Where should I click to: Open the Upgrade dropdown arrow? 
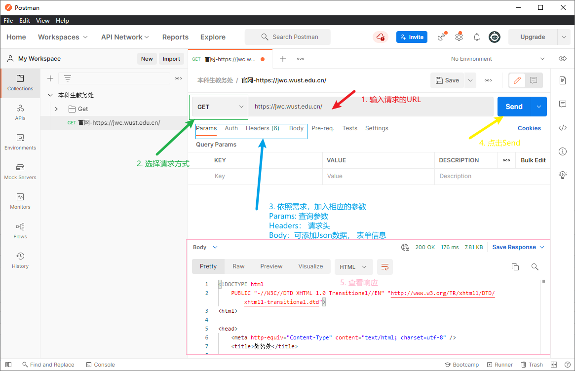564,37
